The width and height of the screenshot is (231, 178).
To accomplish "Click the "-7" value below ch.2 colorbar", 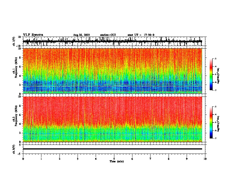I will [x=215, y=138].
